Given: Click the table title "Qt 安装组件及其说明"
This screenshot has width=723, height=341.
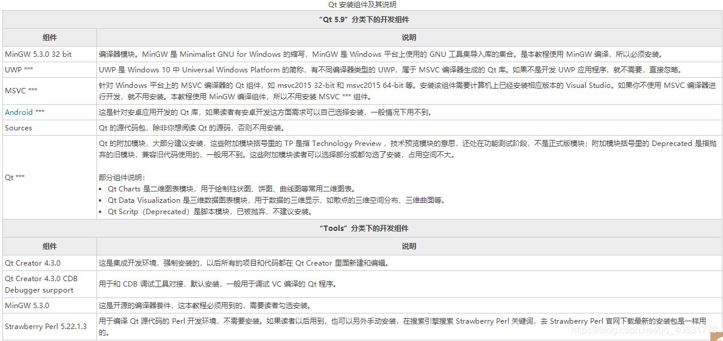Looking at the screenshot, I should coord(361,5).
